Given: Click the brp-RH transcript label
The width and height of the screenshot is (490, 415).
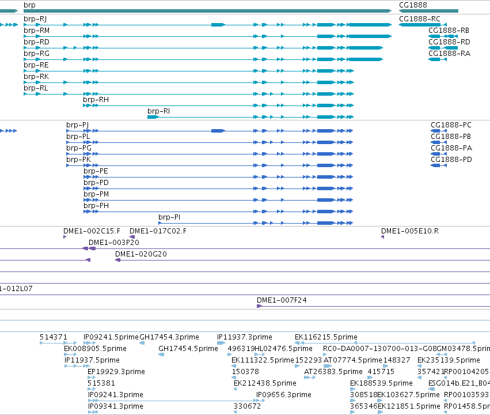Looking at the screenshot, I should click(x=96, y=100).
